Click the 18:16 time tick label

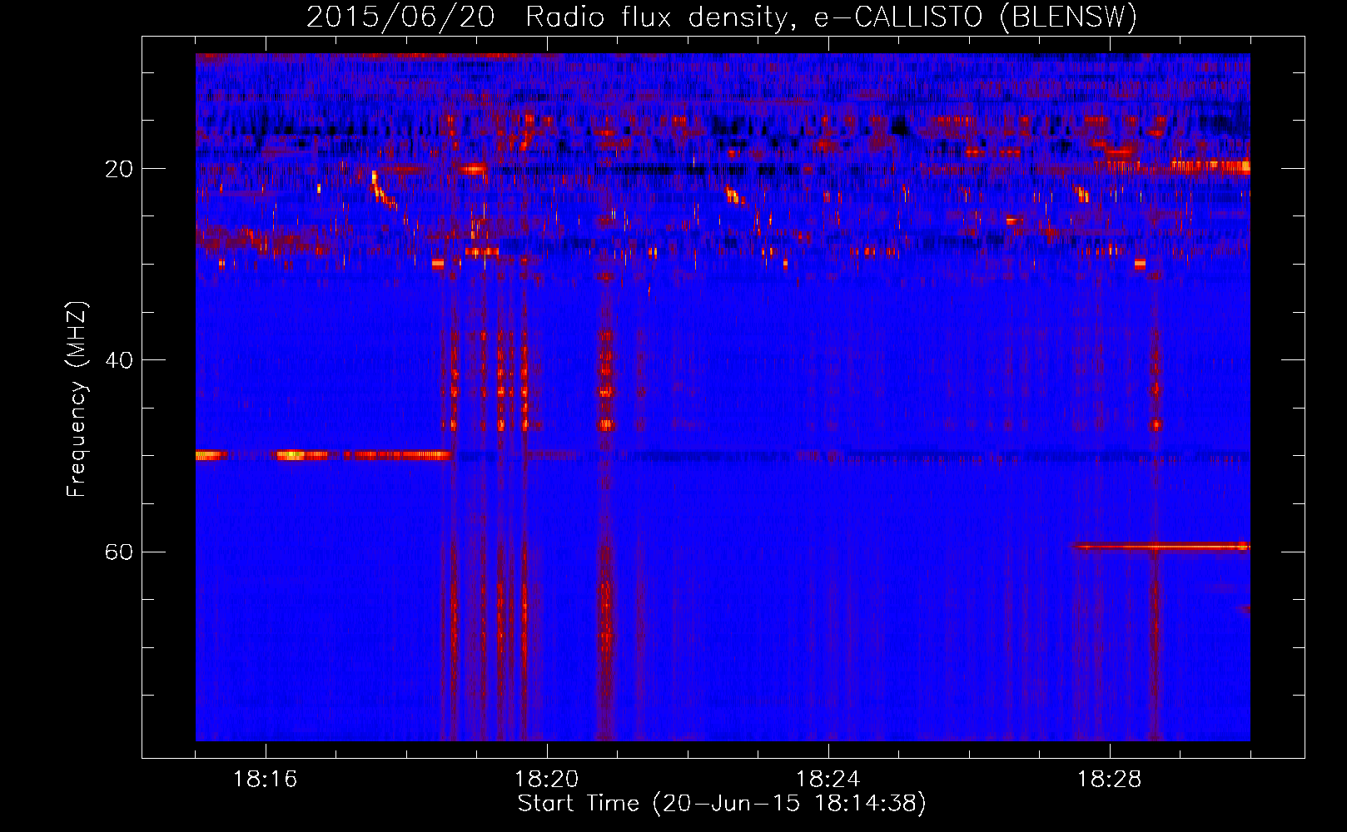266,780
